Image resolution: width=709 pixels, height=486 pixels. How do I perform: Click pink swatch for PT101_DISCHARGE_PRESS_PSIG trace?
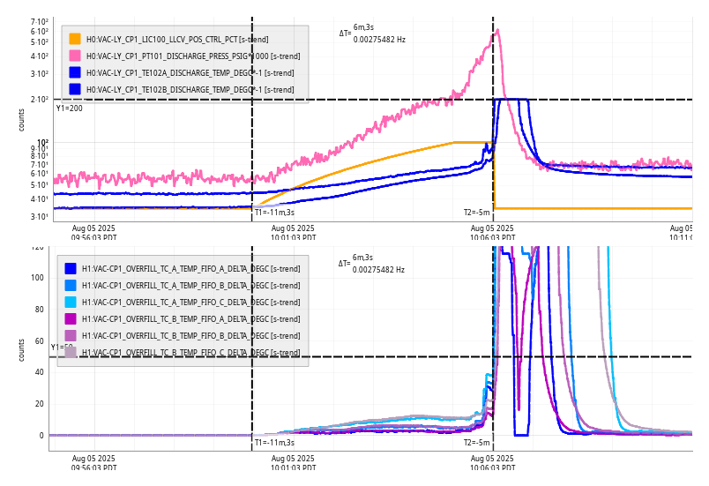click(x=75, y=56)
